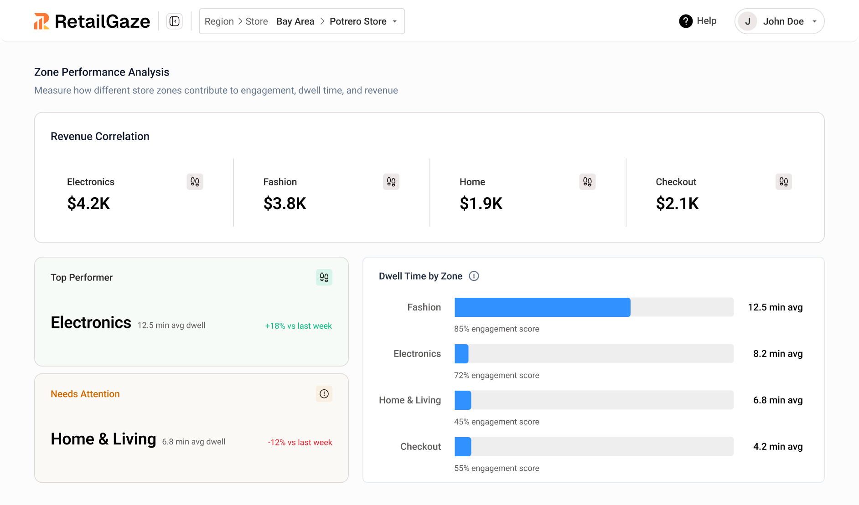The image size is (859, 505).
Task: Click the 55% engagement score text
Action: [x=497, y=468]
